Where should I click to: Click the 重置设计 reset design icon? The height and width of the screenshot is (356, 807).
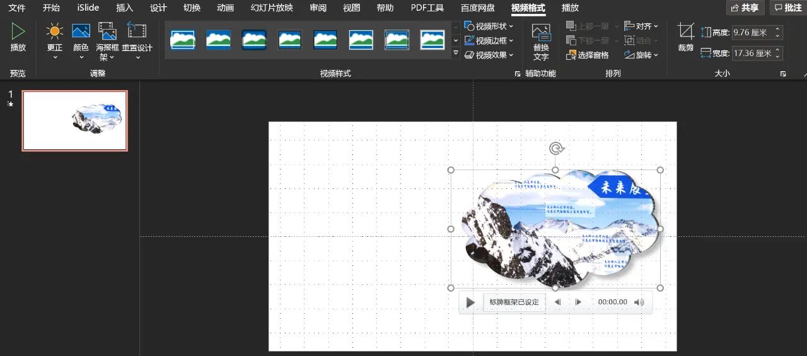tap(137, 32)
